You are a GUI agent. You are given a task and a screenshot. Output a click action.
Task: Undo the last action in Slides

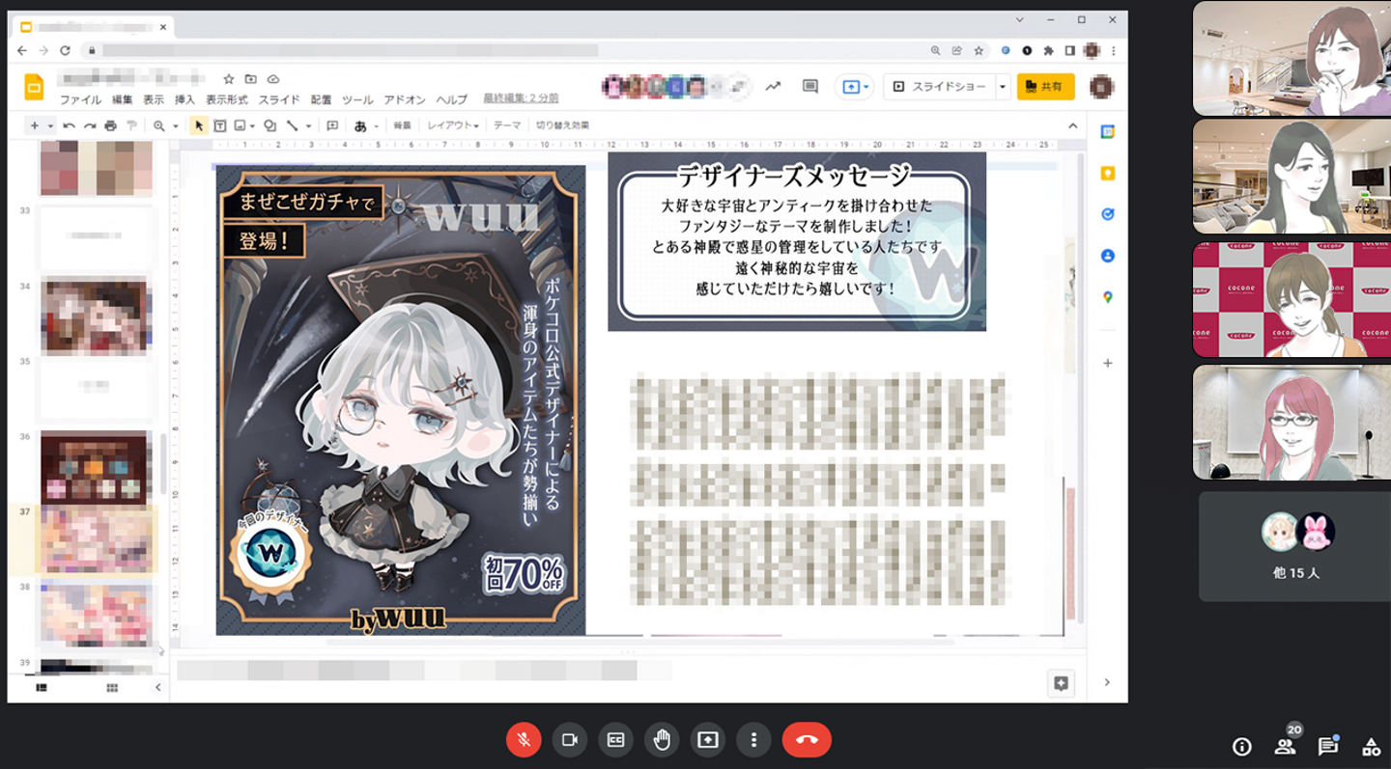tap(69, 125)
